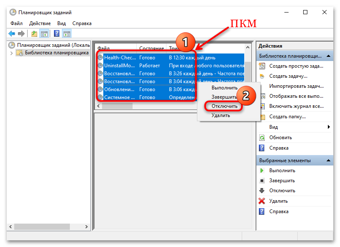Select the UninstallMo... task row
Viewport: 340px width, 247px height.
120,66
